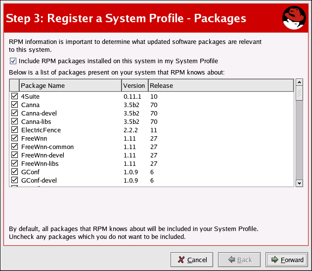Click release 6 in the GConf-devel row
Image resolution: width=312 pixels, height=271 pixels.
coord(152,180)
